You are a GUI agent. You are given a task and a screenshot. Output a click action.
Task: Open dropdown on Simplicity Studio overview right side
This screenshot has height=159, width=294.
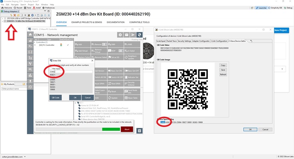click(282, 69)
